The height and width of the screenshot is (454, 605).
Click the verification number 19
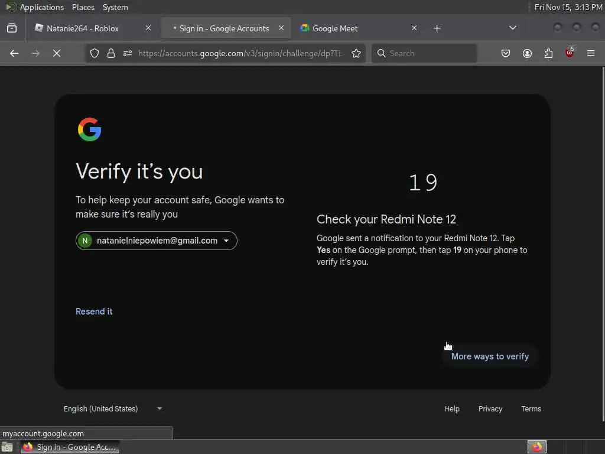423,182
